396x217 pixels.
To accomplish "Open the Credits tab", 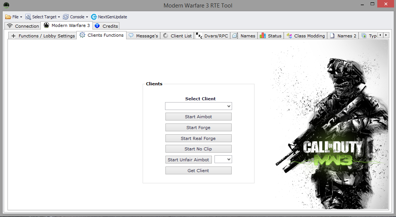I will 106,26.
